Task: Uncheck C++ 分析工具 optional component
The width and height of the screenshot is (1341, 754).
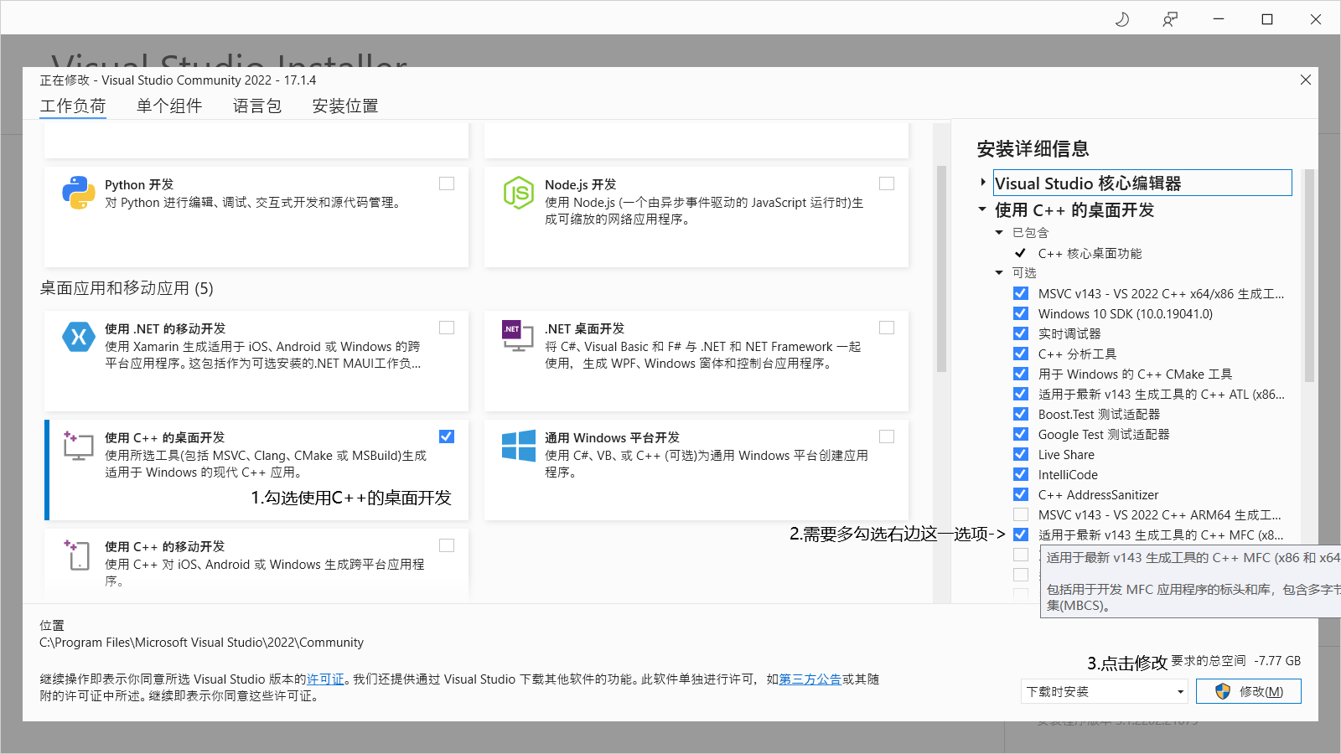Action: (1021, 354)
